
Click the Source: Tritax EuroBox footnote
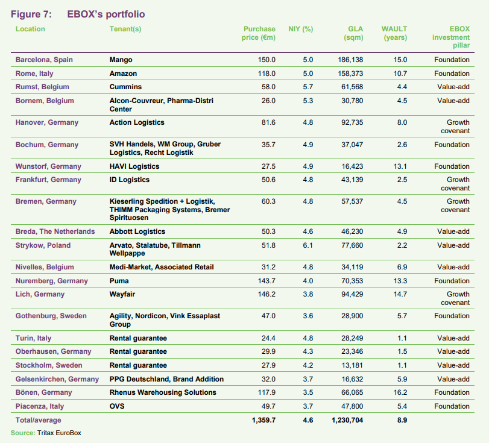click(x=41, y=432)
